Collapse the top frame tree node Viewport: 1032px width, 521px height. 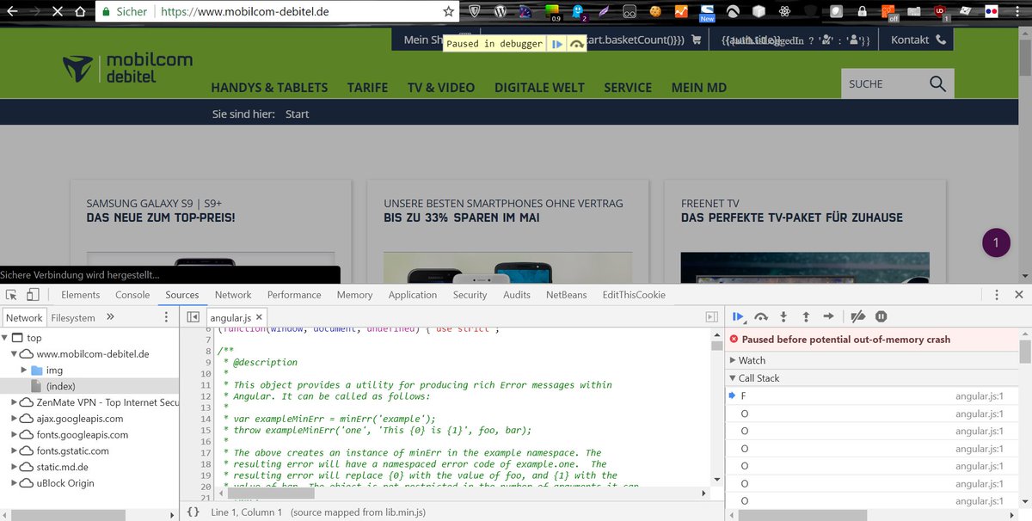(x=5, y=338)
